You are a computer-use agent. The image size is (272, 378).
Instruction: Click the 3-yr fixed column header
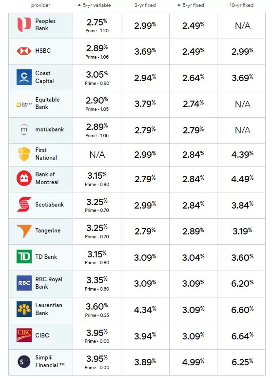145,5
